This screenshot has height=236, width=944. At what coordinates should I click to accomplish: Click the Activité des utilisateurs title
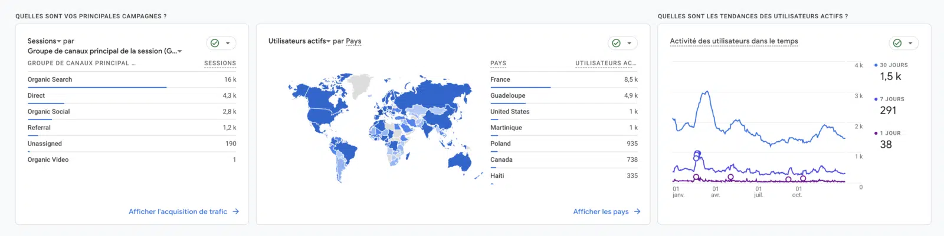tap(733, 41)
